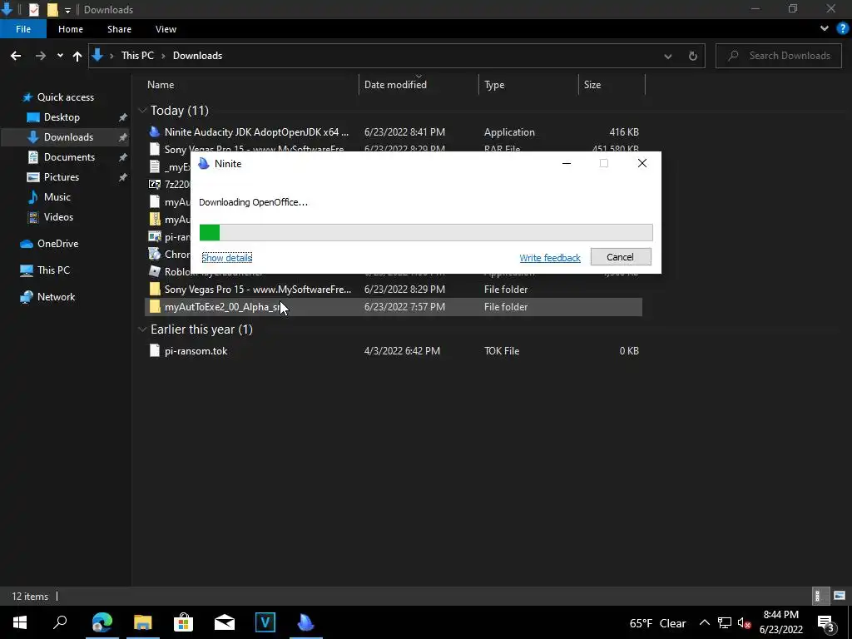
Task: Refresh the Downloads folder
Action: pyautogui.click(x=693, y=56)
